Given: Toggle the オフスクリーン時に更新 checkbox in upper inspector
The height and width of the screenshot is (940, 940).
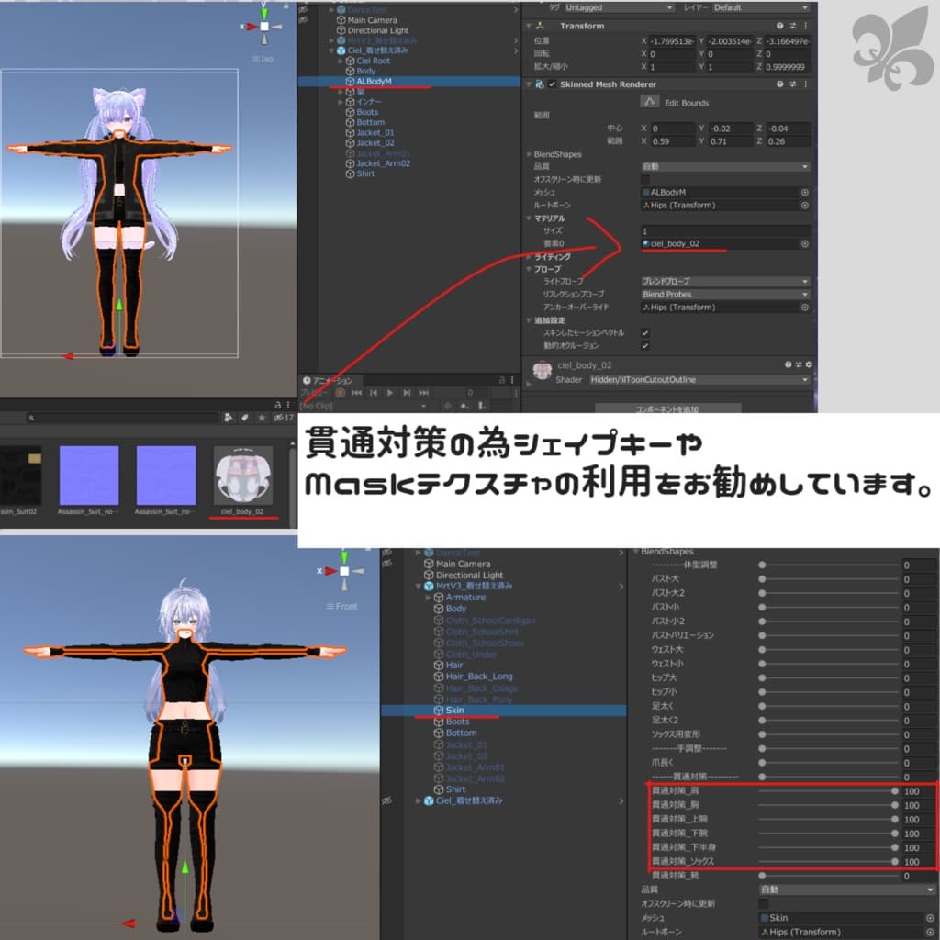Looking at the screenshot, I should [x=645, y=179].
